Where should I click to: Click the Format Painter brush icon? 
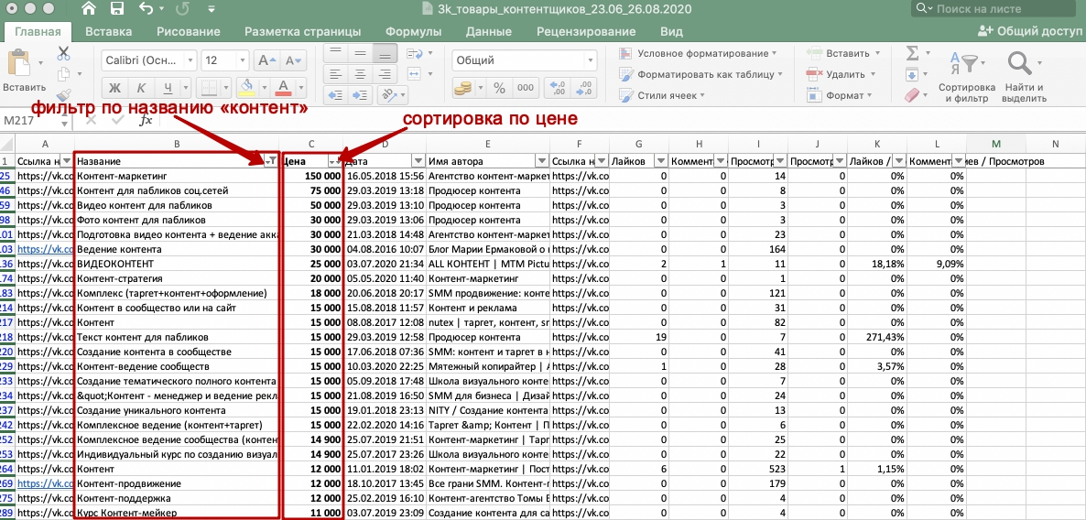(63, 94)
